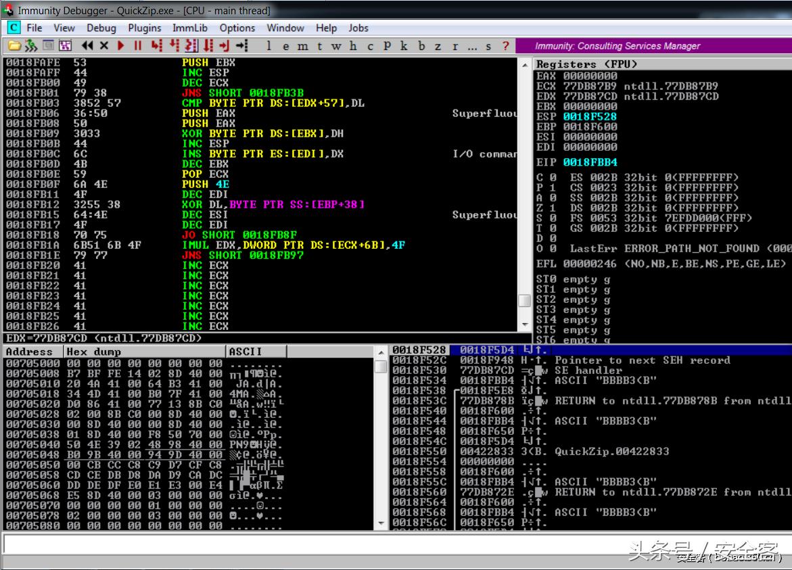This screenshot has width=792, height=570.
Task: Show the Memory map via the 'm' button
Action: click(x=303, y=45)
